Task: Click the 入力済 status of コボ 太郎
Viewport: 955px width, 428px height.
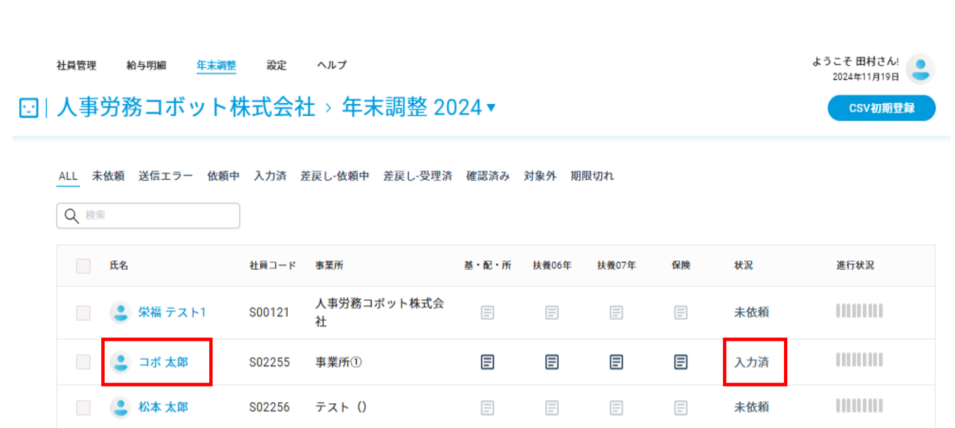Action: tap(751, 362)
